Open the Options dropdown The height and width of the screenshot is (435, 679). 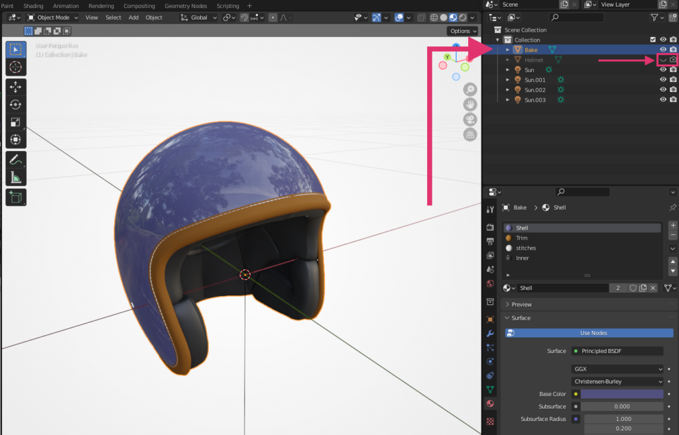coord(462,30)
